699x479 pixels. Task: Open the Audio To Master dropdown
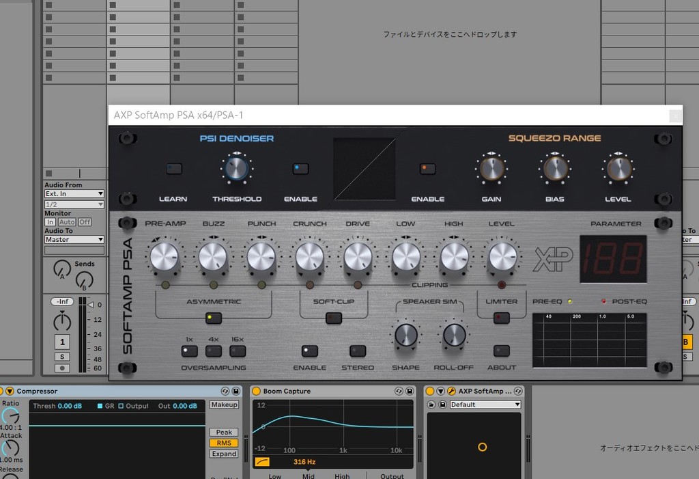point(74,240)
